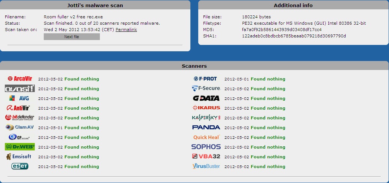Click the Dr.WEB scanner logo
The image size is (389, 183).
coord(20,147)
